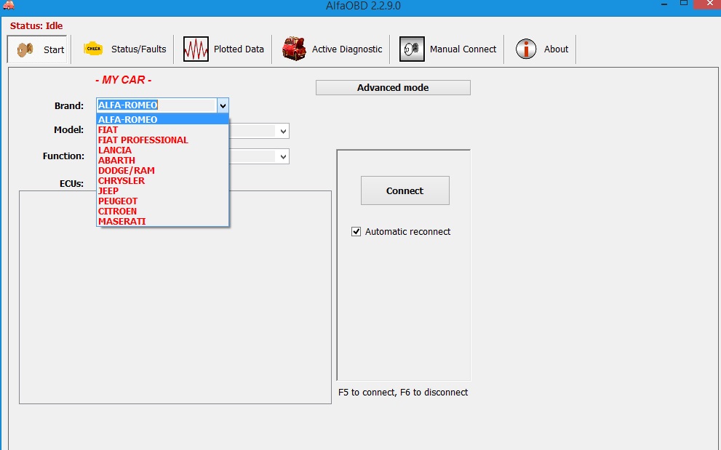Image resolution: width=721 pixels, height=450 pixels.
Task: Click the Start key icon
Action: click(25, 49)
